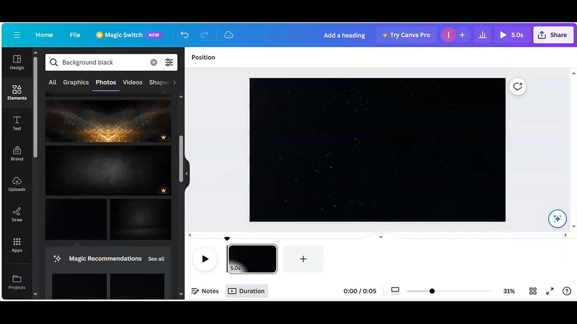Open the Text side panel
Viewport: 577px width, 324px height.
tap(17, 123)
